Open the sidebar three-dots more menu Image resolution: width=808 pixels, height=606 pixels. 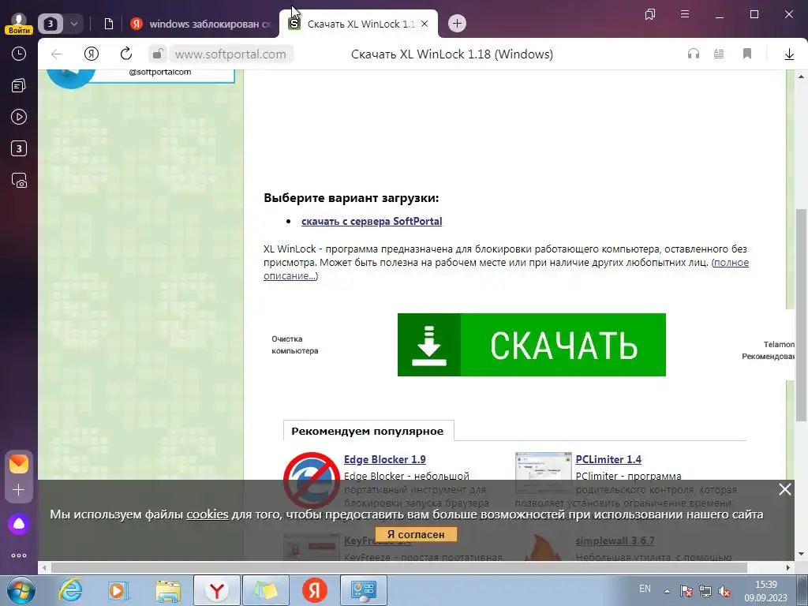point(19,555)
